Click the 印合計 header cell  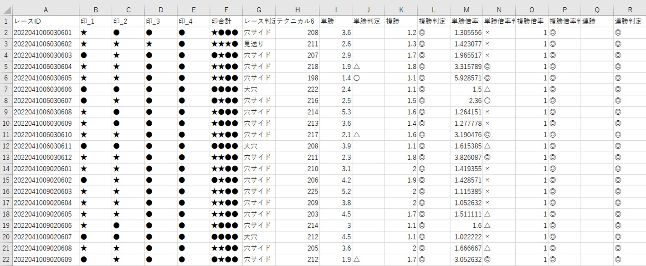tap(226, 21)
